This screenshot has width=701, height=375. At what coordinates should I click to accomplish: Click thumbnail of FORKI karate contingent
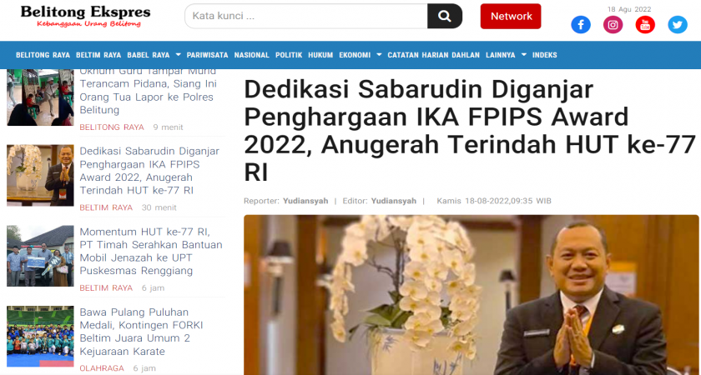(x=40, y=336)
